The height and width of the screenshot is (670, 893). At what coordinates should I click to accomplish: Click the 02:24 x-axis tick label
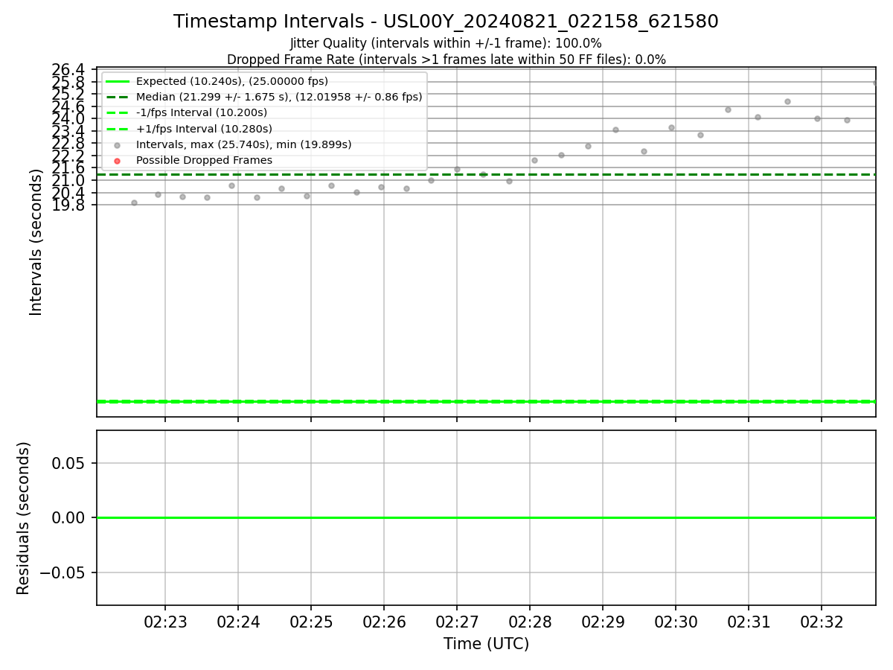pos(238,622)
